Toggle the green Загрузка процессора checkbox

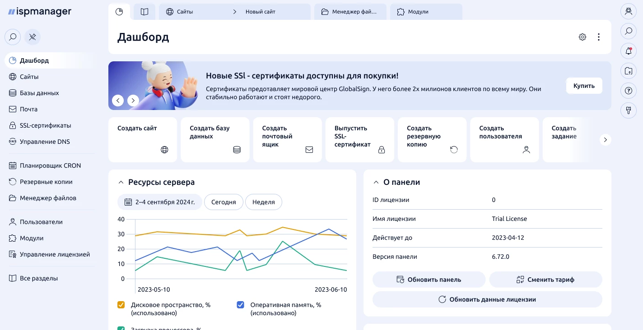(121, 328)
